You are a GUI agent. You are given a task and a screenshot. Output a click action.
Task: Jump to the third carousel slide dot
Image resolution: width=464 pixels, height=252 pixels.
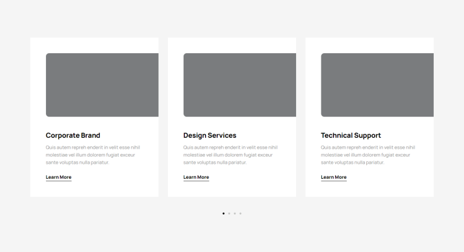[x=234, y=213]
